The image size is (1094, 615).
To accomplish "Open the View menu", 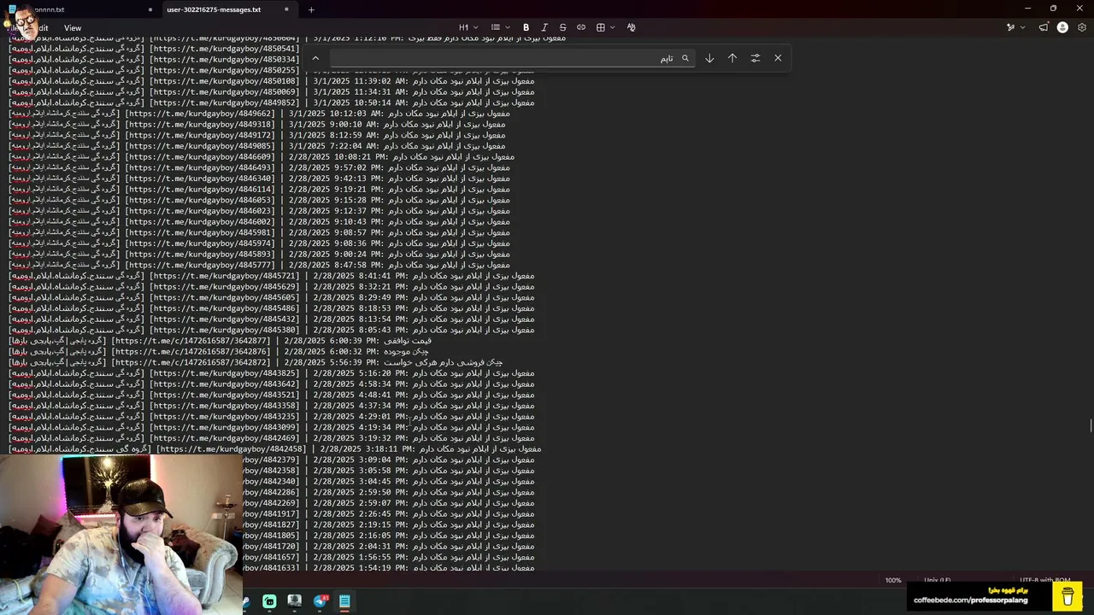I will tap(73, 28).
